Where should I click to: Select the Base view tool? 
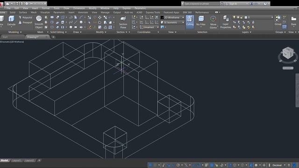tap(294, 21)
